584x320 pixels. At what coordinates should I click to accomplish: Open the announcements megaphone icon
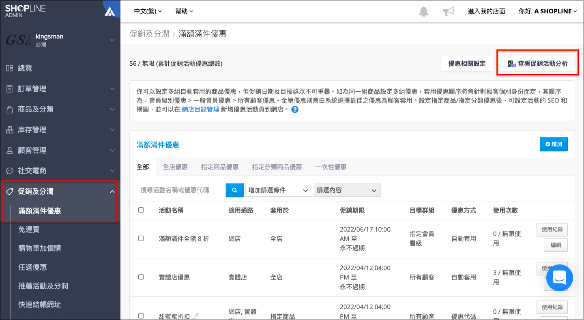[449, 11]
